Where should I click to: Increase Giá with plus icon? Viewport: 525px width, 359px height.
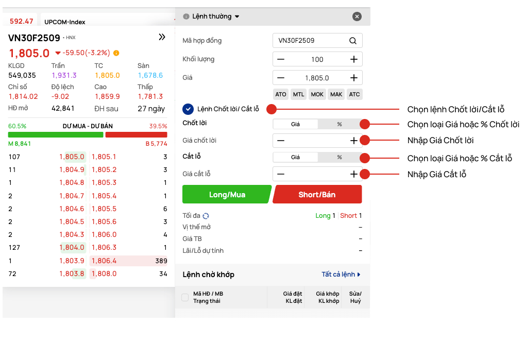click(x=354, y=78)
